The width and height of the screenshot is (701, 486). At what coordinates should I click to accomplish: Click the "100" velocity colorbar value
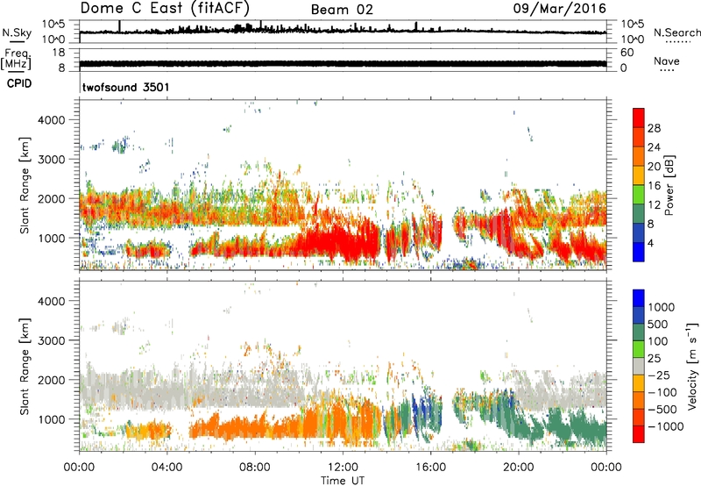[658, 341]
